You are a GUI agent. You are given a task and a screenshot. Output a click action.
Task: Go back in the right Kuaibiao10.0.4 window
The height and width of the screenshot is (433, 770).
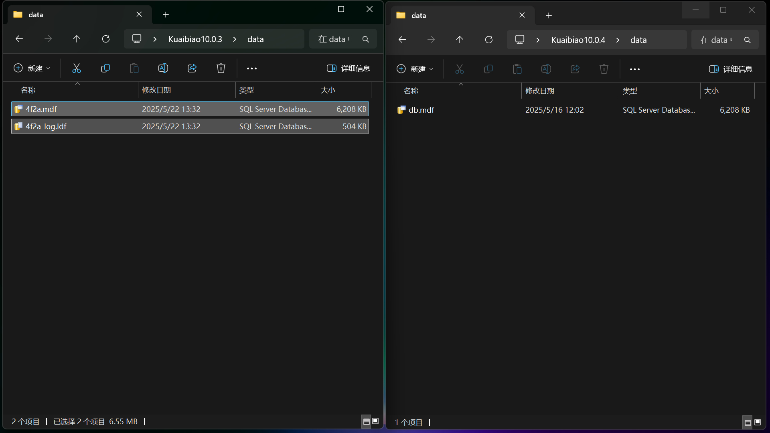(402, 40)
